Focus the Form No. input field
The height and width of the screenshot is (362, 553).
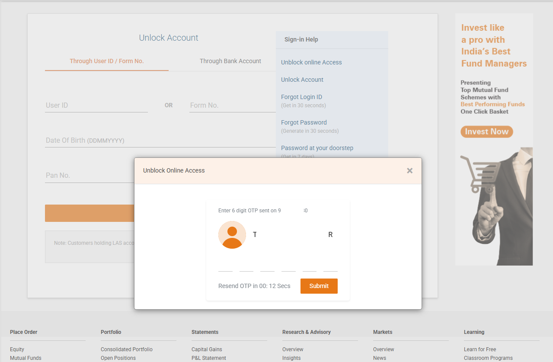[232, 105]
